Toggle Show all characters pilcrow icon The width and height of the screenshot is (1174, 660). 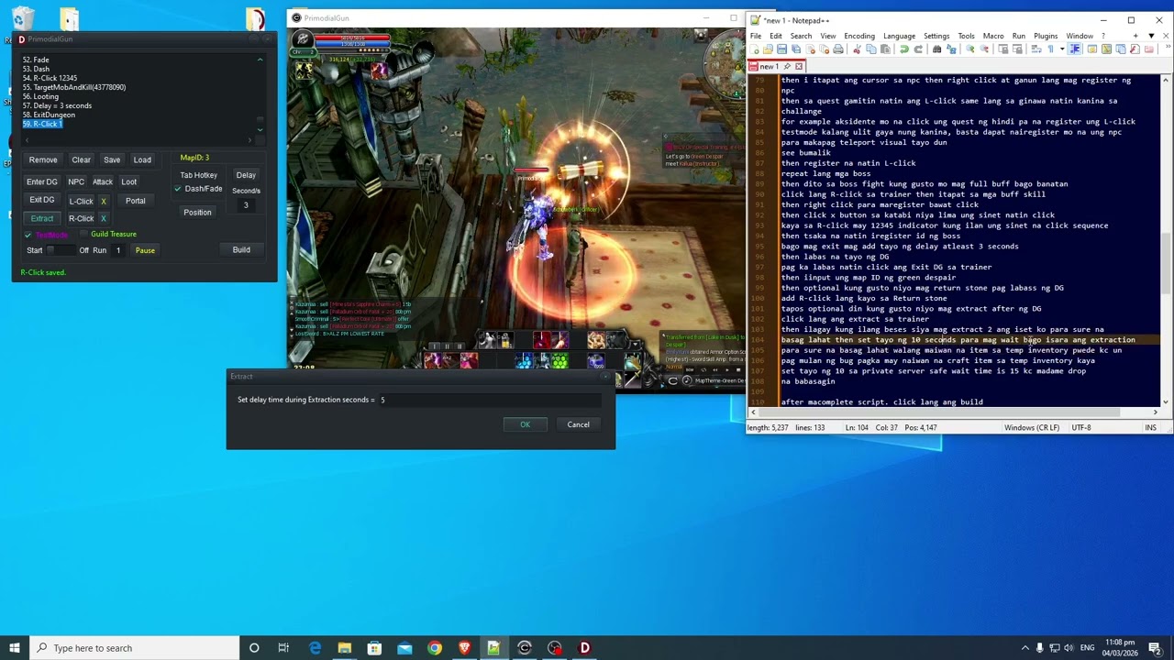[1051, 49]
